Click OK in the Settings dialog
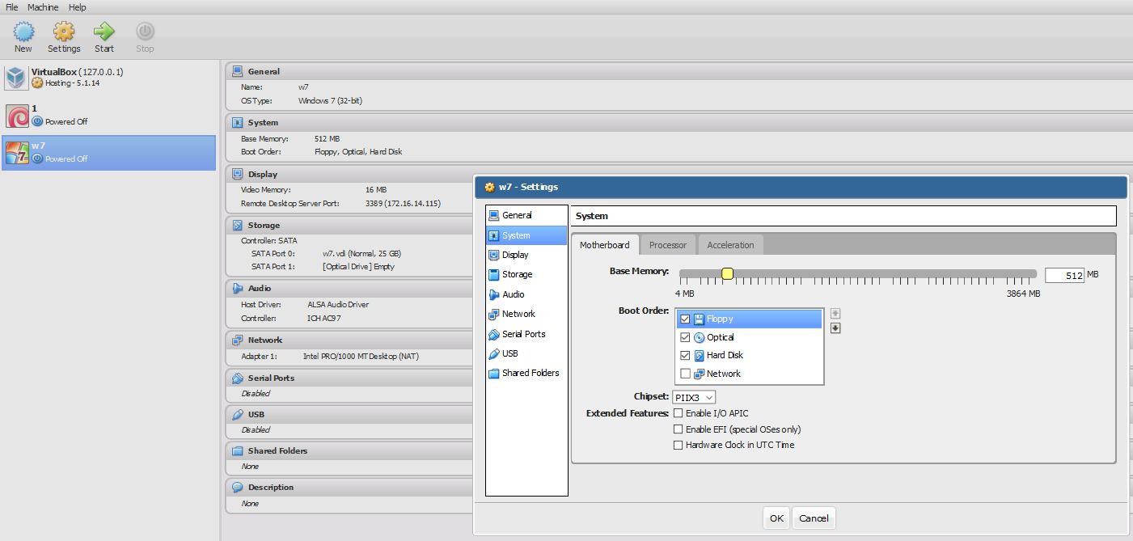Viewport: 1133px width, 541px height. coord(776,518)
